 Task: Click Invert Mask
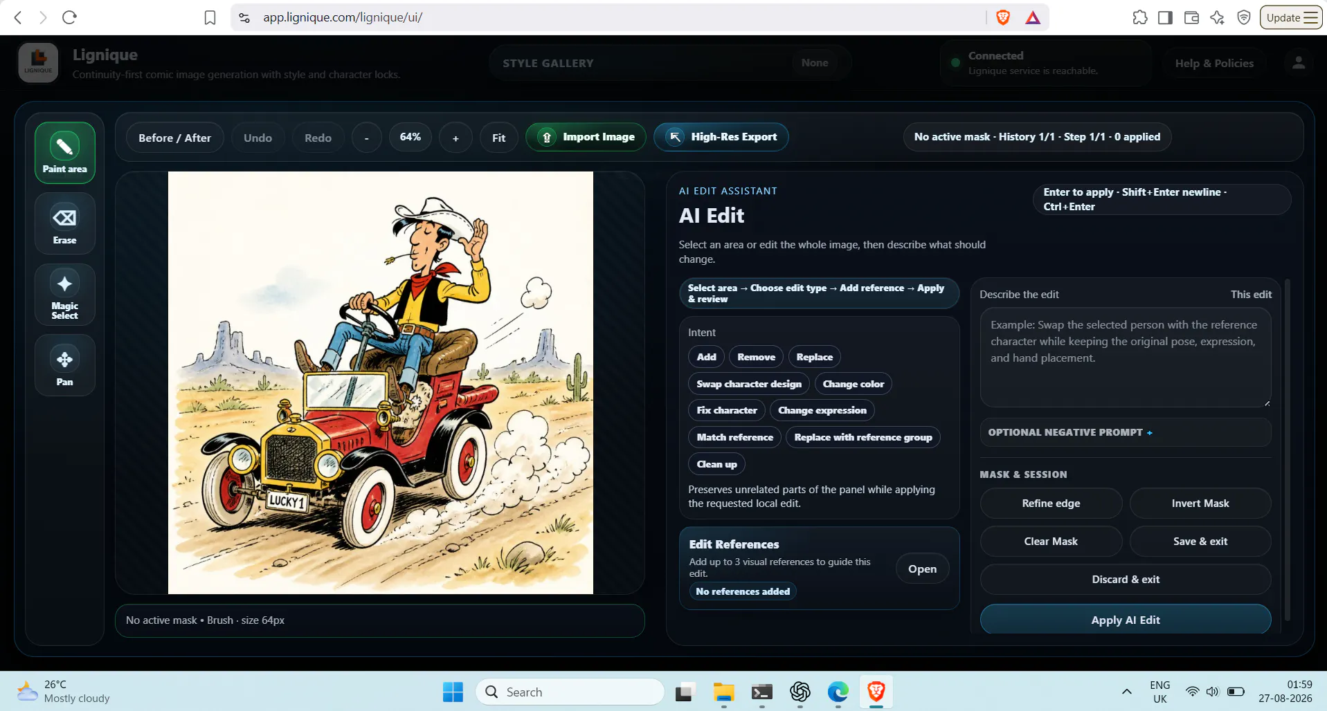tap(1200, 504)
